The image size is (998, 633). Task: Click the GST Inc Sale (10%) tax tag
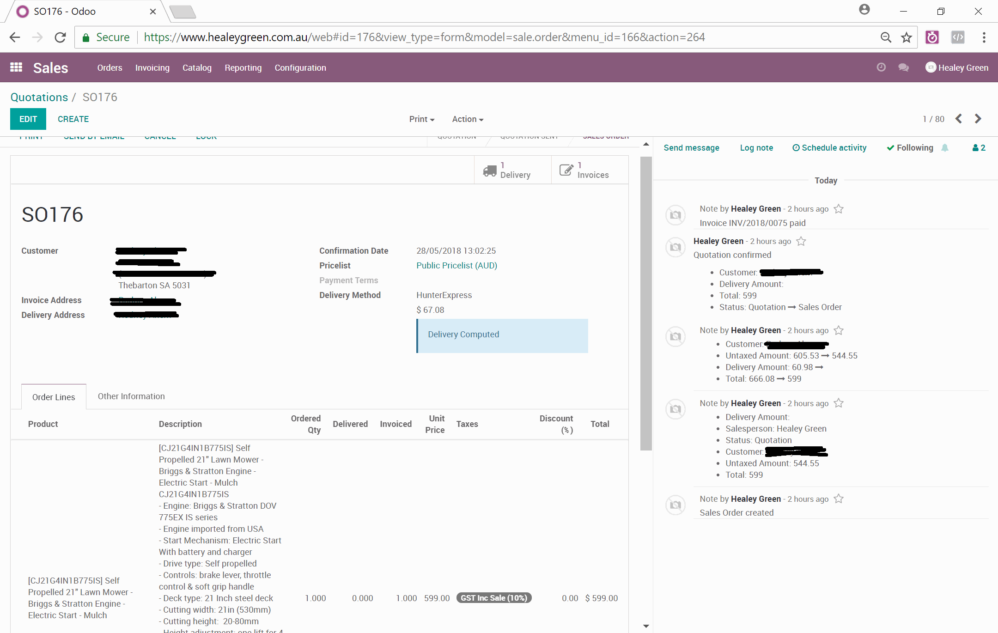point(494,598)
